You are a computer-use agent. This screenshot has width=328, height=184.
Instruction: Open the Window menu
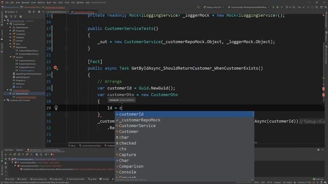80,3
